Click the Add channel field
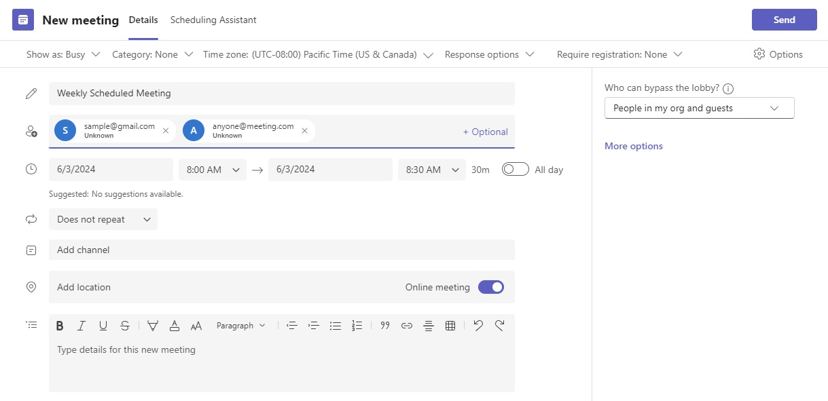 [x=282, y=250]
